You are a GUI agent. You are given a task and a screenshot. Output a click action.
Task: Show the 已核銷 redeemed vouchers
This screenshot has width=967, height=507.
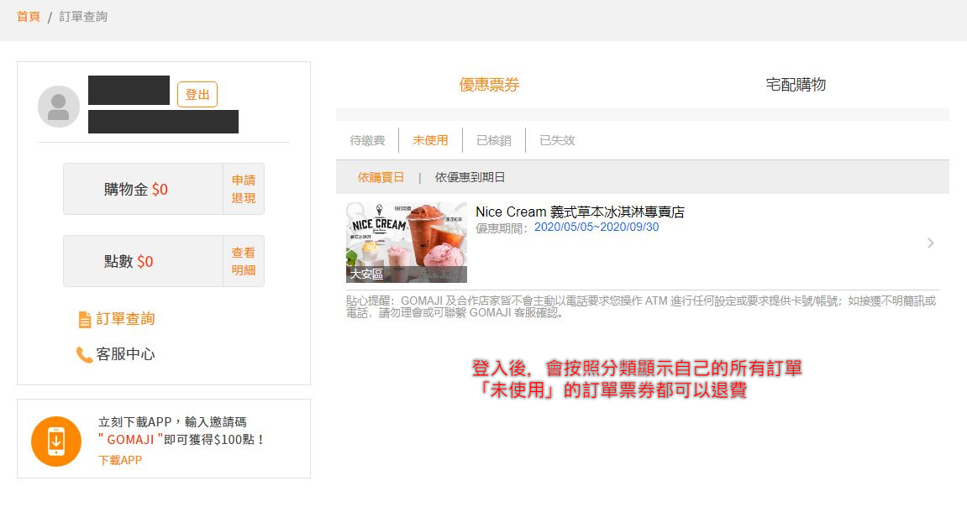pyautogui.click(x=494, y=140)
